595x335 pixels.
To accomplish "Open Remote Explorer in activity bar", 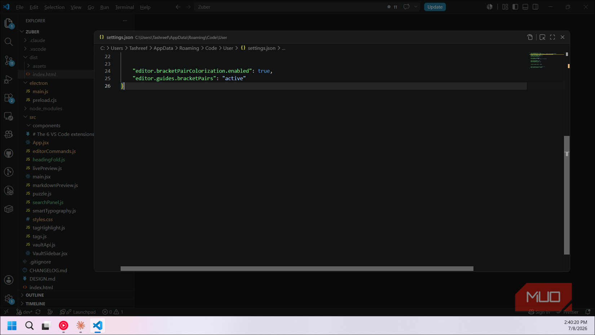I will pos(9,116).
